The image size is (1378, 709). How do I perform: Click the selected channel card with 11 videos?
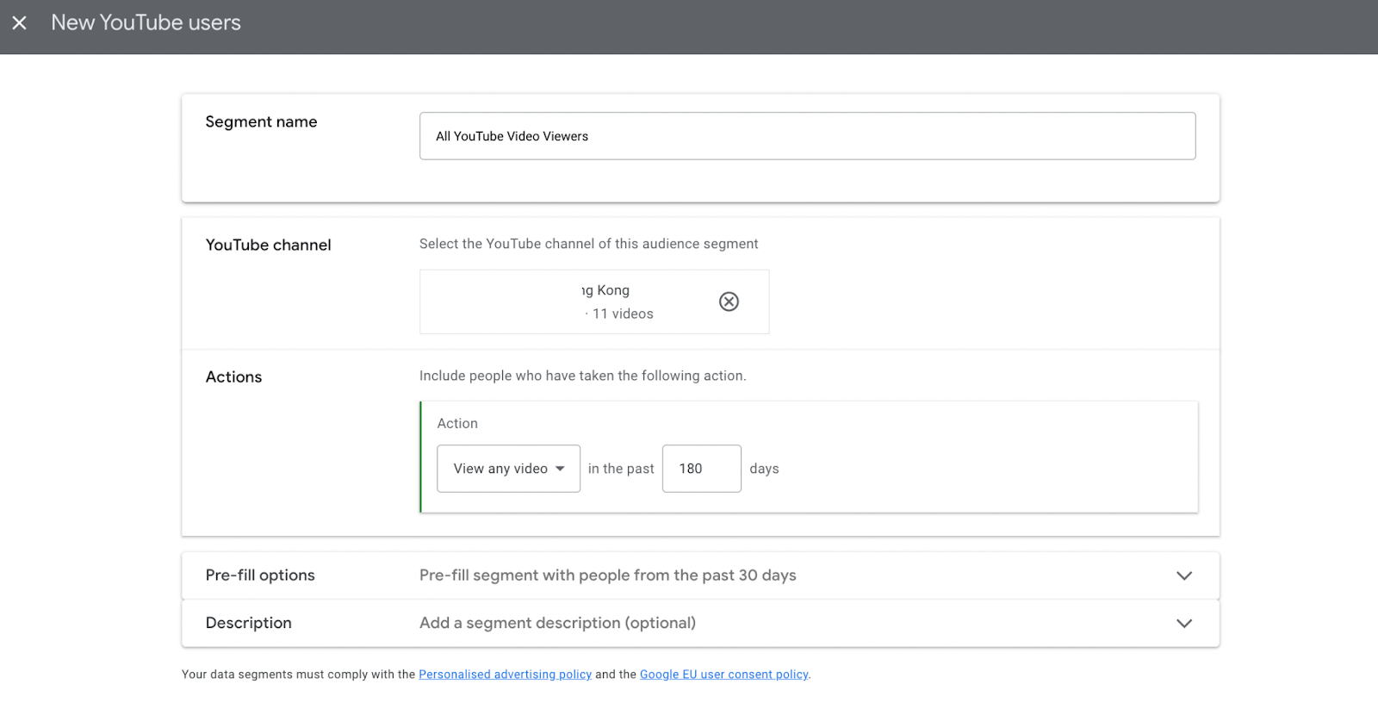[x=594, y=302]
